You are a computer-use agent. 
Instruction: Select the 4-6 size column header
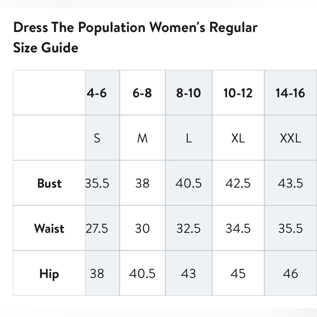pos(102,93)
